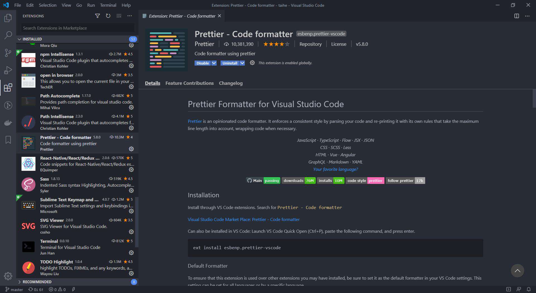The width and height of the screenshot is (536, 293).
Task: Clear extensions search results icon
Action: point(119,16)
